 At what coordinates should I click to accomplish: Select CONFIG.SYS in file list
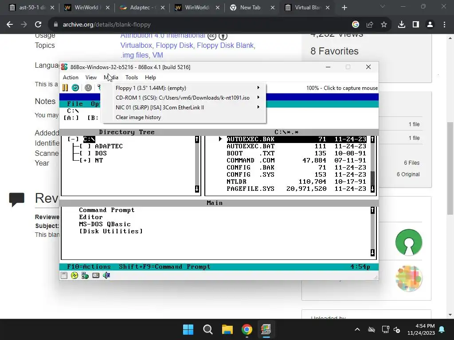(296, 174)
